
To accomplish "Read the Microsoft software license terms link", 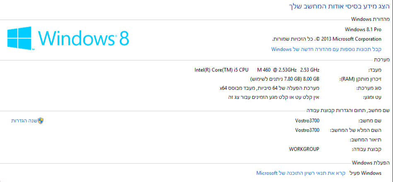I will [x=301, y=173].
